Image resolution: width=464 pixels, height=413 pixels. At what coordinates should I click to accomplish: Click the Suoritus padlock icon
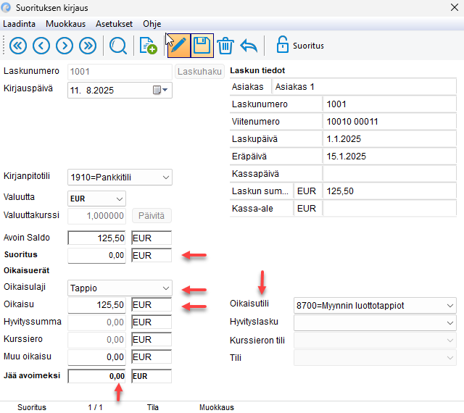tap(282, 45)
